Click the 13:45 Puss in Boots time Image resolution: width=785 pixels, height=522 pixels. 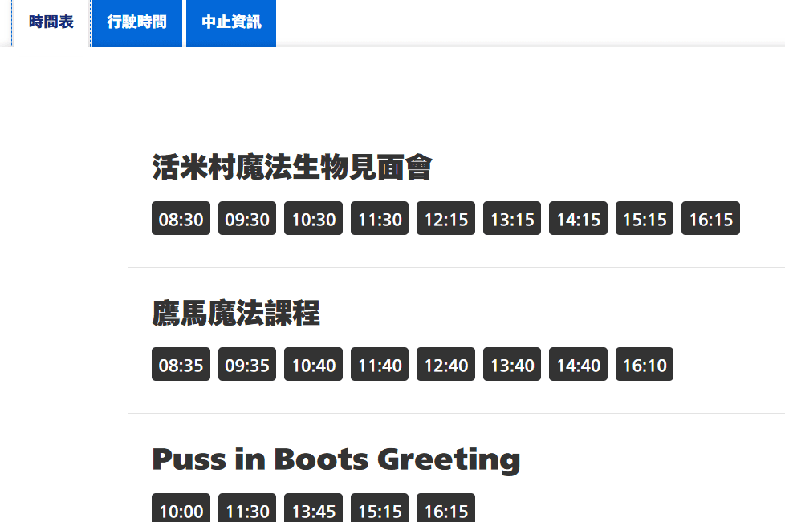pos(313,510)
